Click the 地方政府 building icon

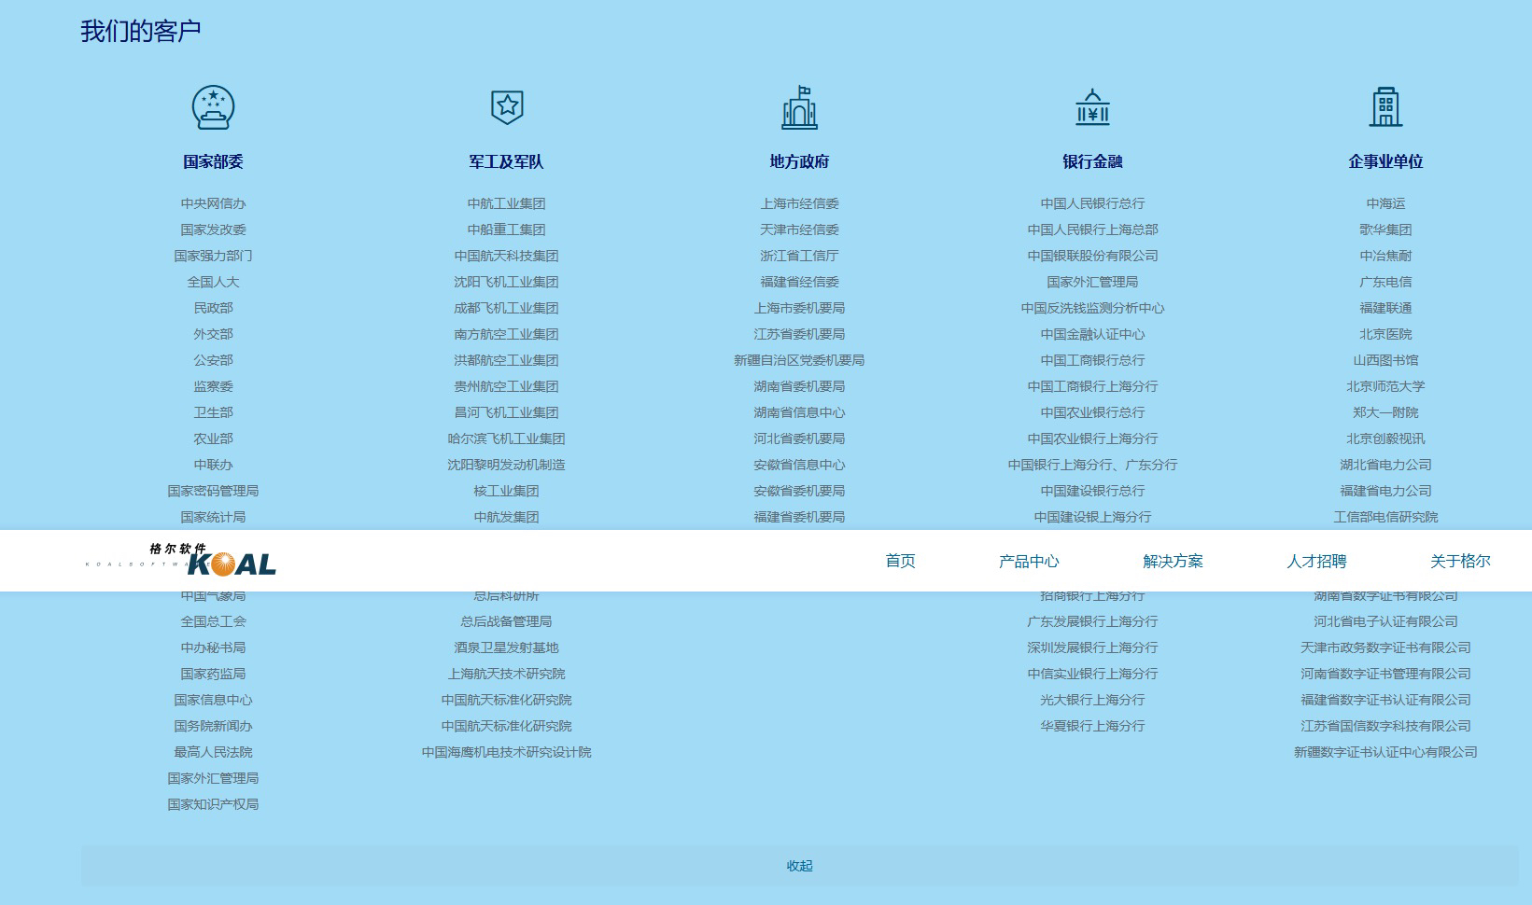tap(799, 107)
